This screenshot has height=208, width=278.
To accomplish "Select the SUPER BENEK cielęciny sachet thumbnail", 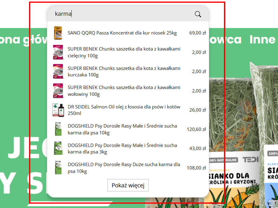I will pos(58,52).
